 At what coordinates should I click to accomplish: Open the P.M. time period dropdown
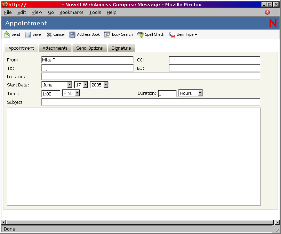(77, 93)
